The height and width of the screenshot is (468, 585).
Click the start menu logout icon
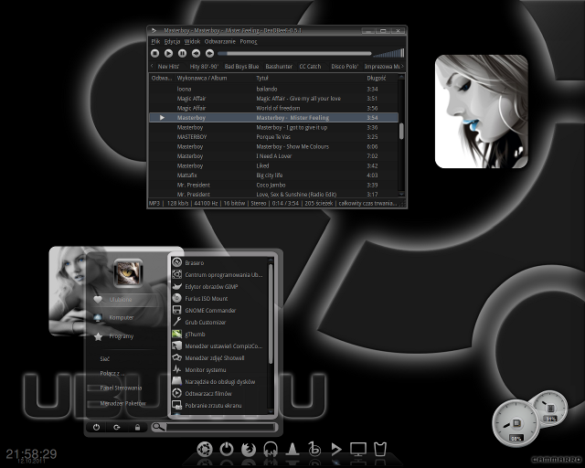[117, 427]
